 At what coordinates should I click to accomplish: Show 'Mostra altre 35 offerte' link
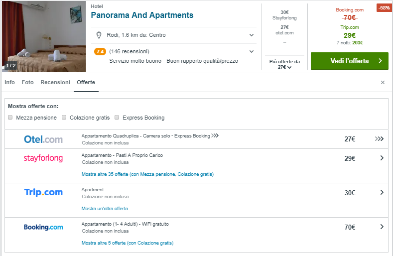point(147,174)
